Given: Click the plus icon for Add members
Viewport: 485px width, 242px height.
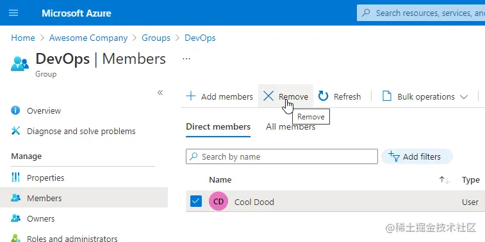Looking at the screenshot, I should (x=191, y=96).
